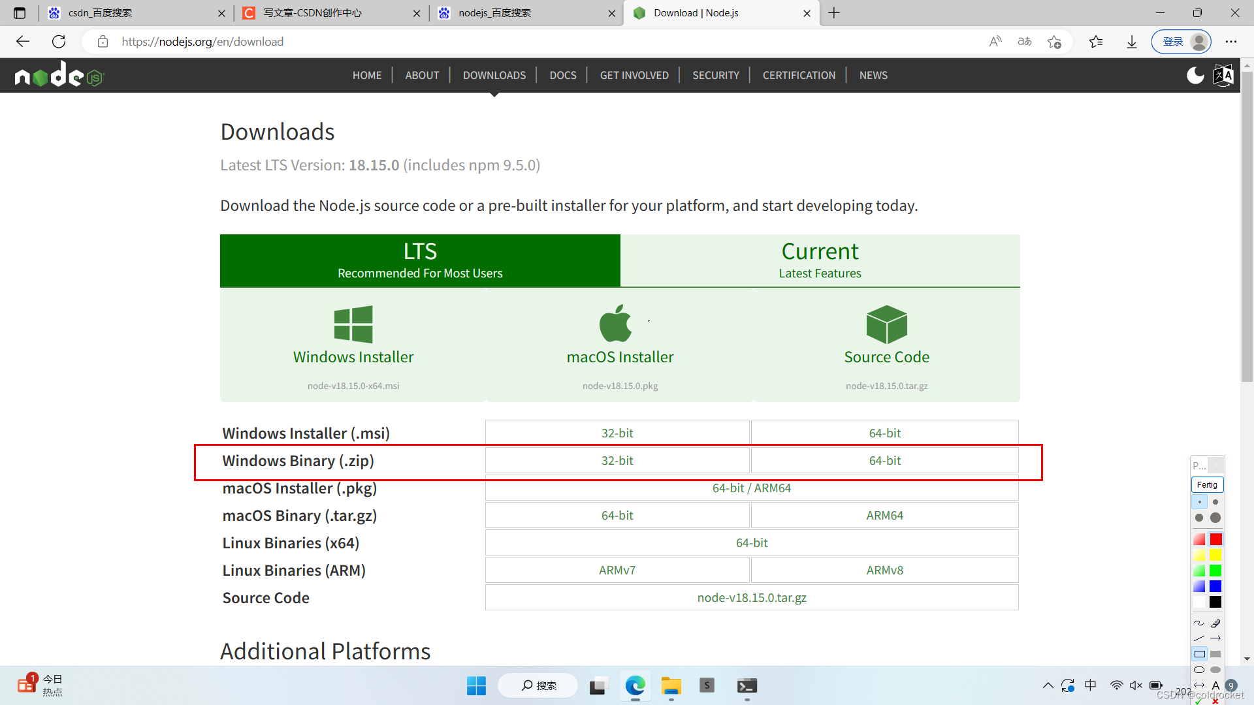1254x705 pixels.
Task: Click the Windows Installer logo icon
Action: pos(353,324)
